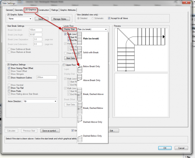Choose the Solid with Break stair icon
Image resolution: width=195 pixels, height=158 pixels.
click(80, 52)
